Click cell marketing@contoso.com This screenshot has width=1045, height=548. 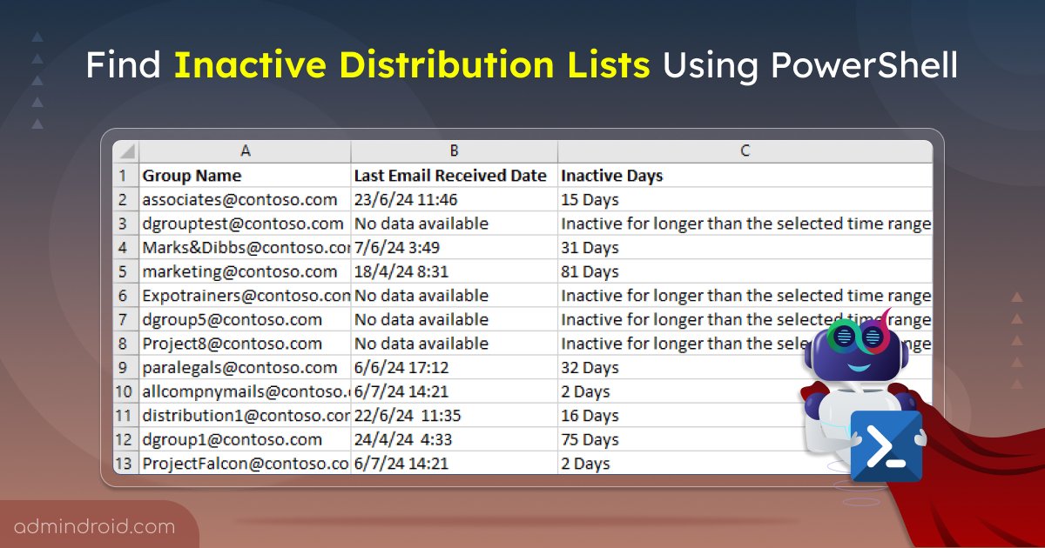[x=245, y=271]
